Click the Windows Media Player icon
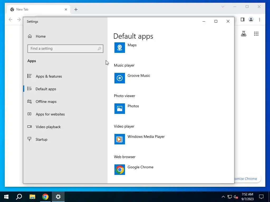Image resolution: width=270 pixels, height=202 pixels. pyautogui.click(x=120, y=139)
